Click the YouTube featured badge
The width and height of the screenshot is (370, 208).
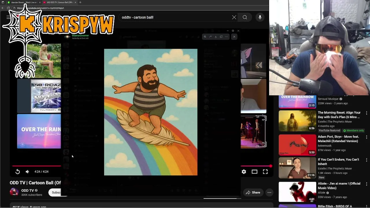(329, 131)
